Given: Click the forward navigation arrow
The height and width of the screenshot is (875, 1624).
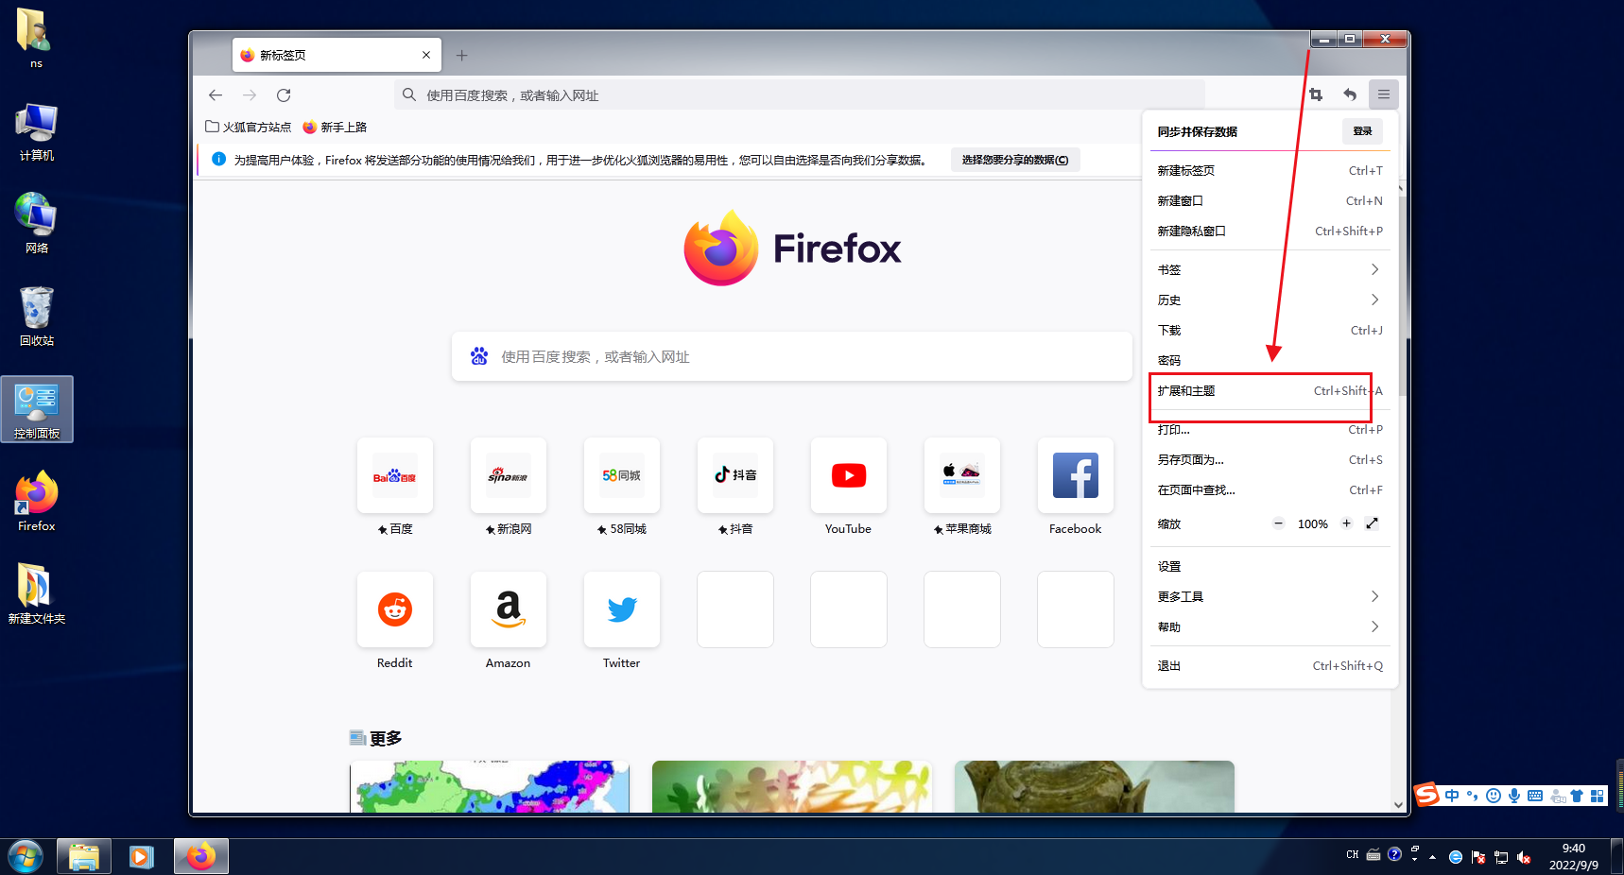Looking at the screenshot, I should [250, 95].
